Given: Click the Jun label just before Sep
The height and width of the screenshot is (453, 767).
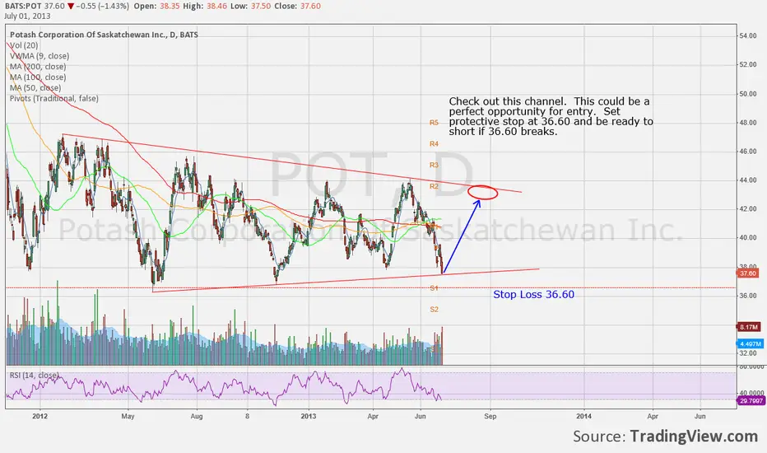Looking at the screenshot, I should (x=421, y=416).
